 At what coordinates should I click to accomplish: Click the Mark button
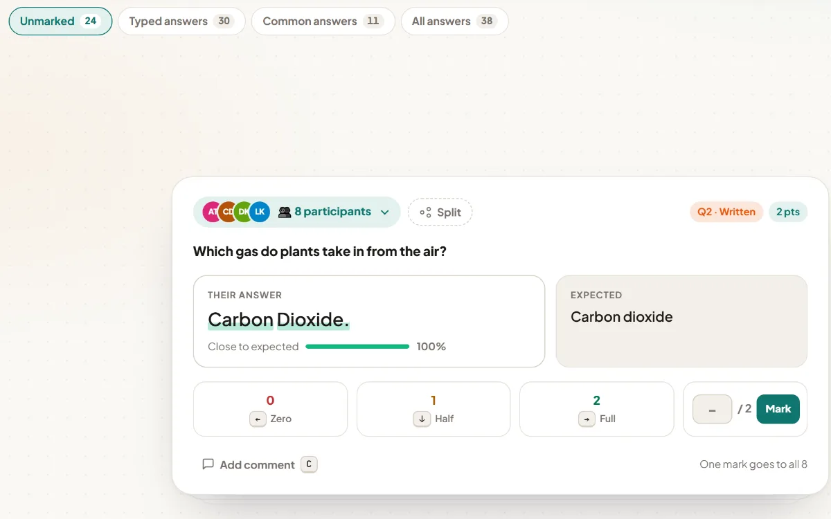778,409
